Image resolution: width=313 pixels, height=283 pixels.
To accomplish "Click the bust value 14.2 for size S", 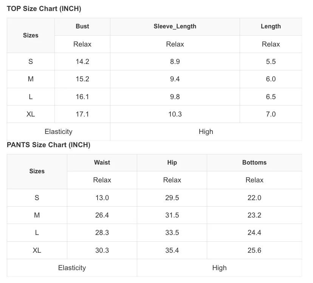I will pos(82,62).
